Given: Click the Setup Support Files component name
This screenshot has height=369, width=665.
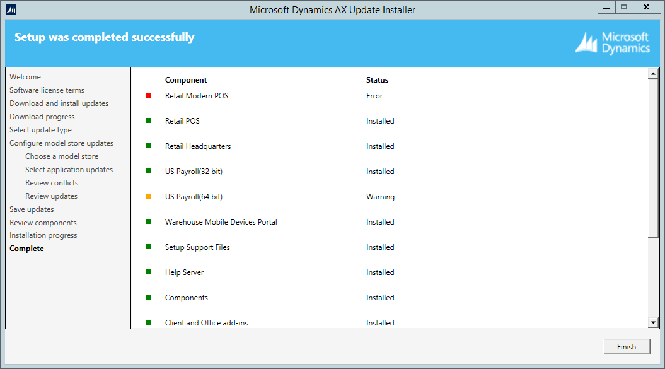Looking at the screenshot, I should tap(197, 247).
